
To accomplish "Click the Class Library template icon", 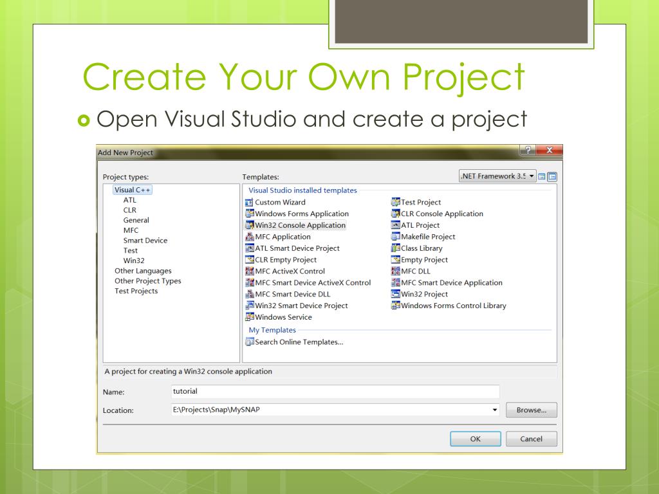I will (x=396, y=248).
